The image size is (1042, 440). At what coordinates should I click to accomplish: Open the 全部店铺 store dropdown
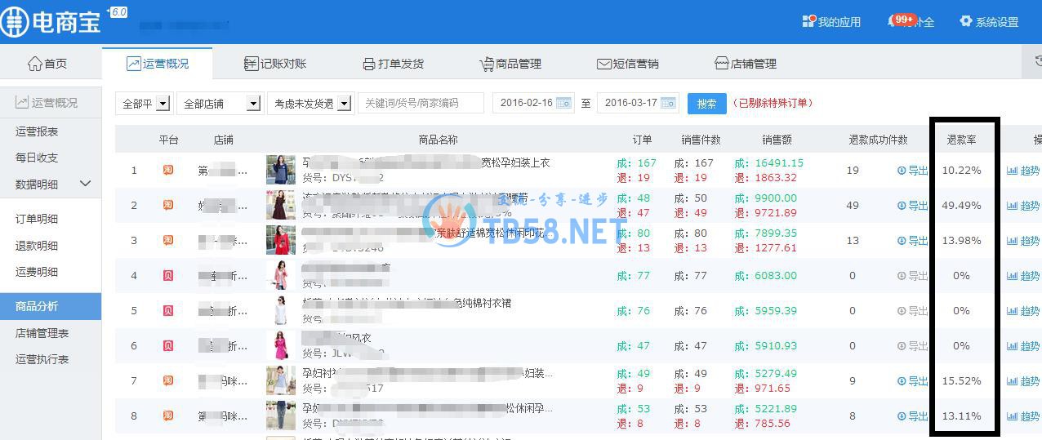(253, 104)
